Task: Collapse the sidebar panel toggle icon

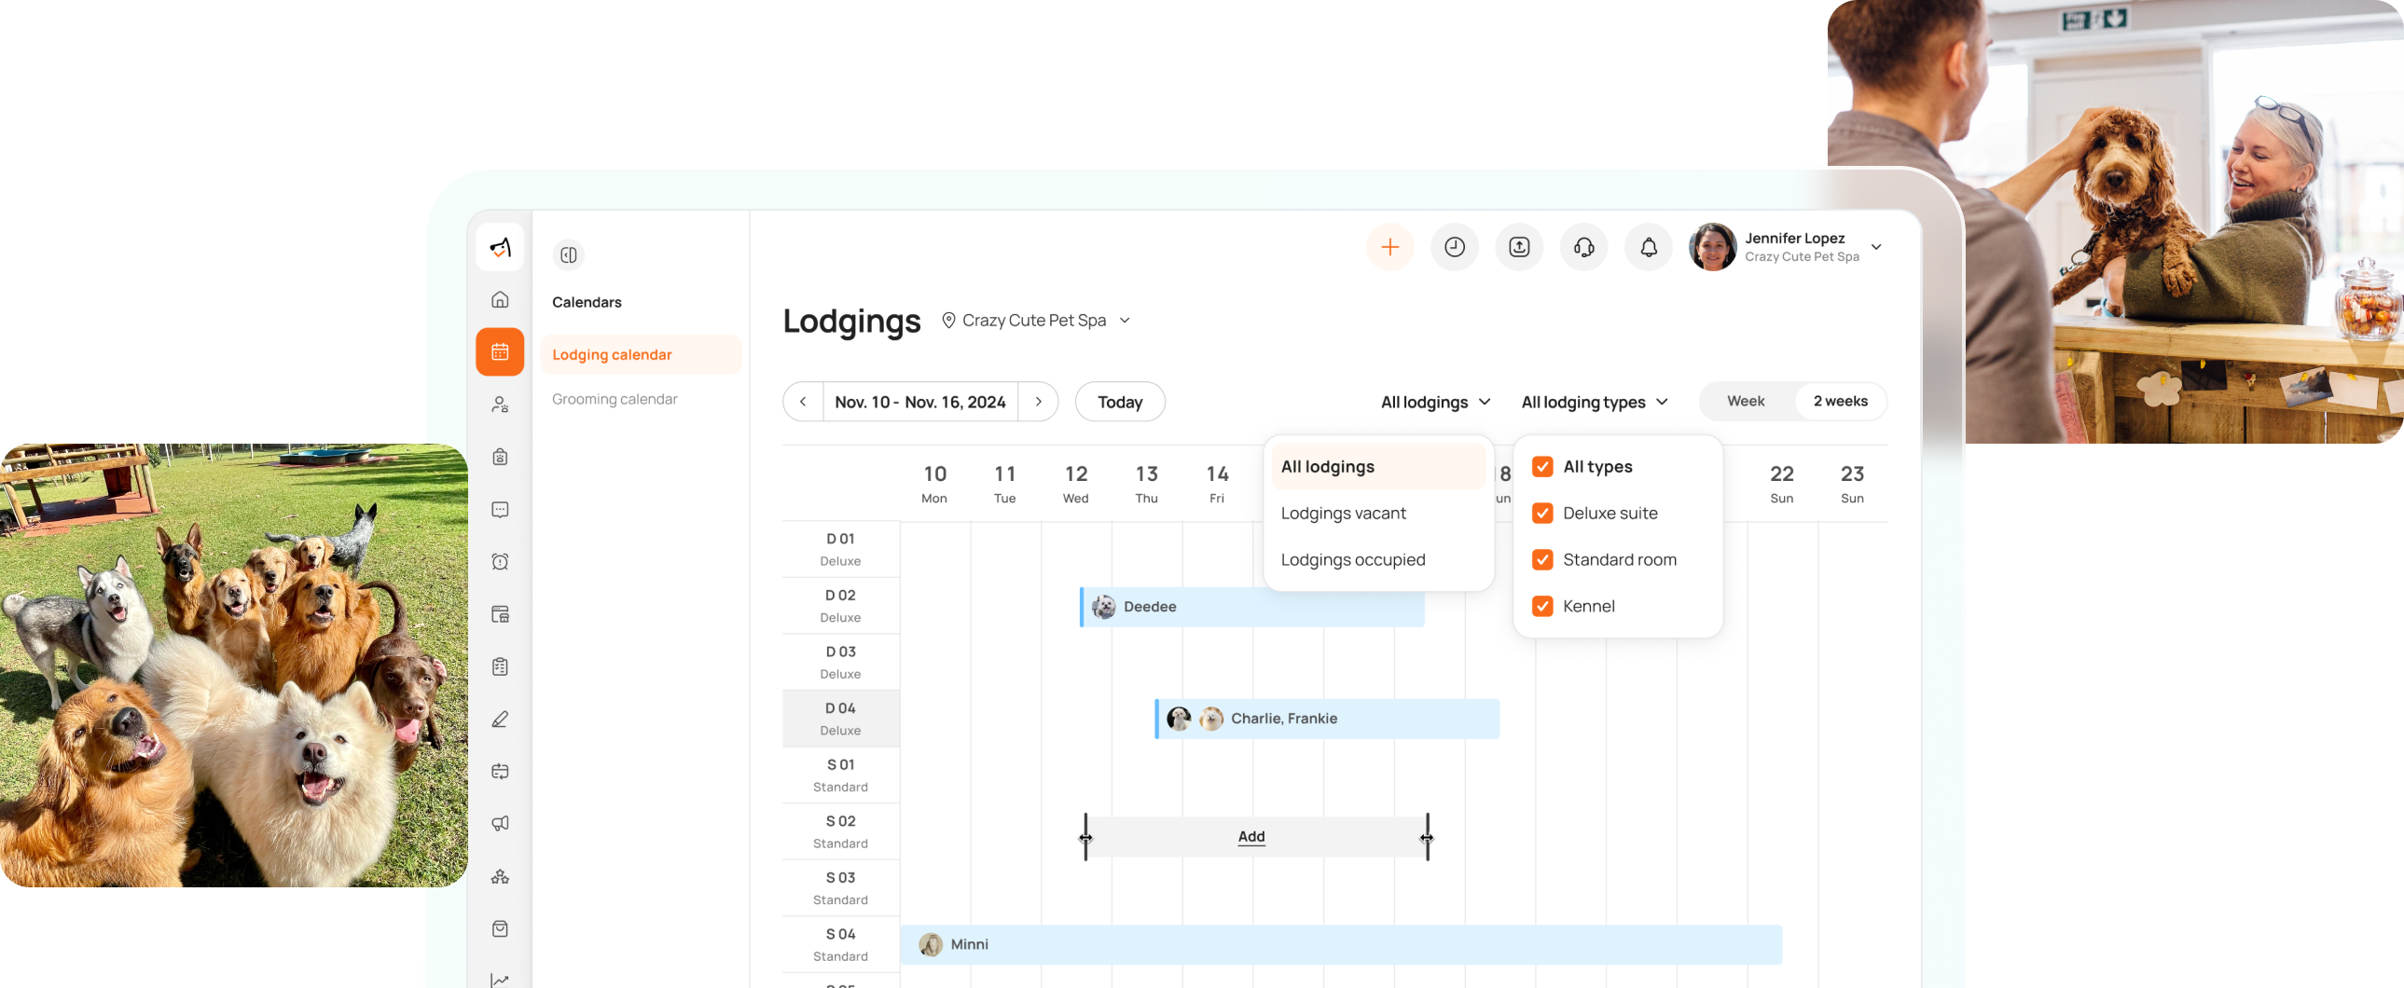Action: (568, 254)
